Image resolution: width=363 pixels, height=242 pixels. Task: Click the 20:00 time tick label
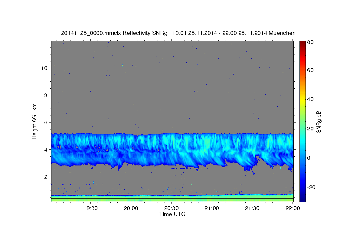point(131,208)
